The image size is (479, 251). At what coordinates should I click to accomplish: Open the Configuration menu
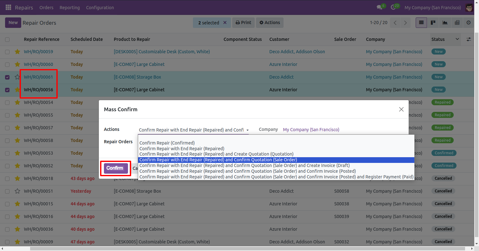(x=100, y=7)
